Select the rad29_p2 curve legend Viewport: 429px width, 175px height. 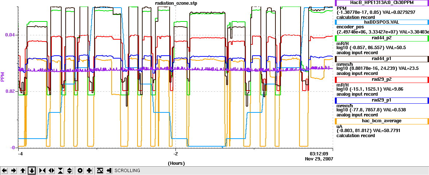pos(382,80)
